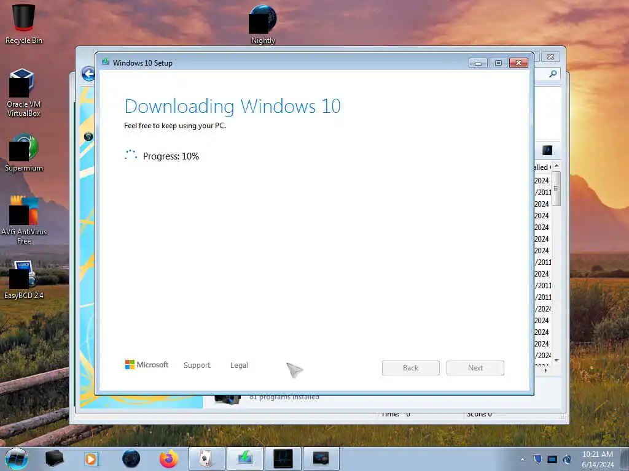Viewport: 629px width, 471px height.
Task: Open the Nightly globe taskbar icon
Action: (x=131, y=459)
